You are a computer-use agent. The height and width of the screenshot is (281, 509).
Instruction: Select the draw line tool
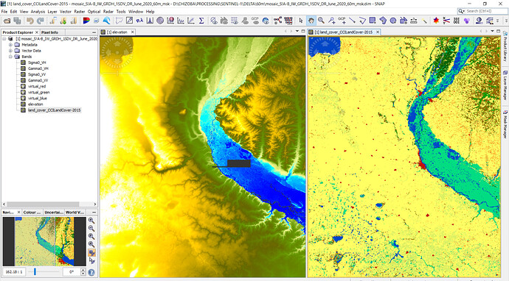point(352,21)
